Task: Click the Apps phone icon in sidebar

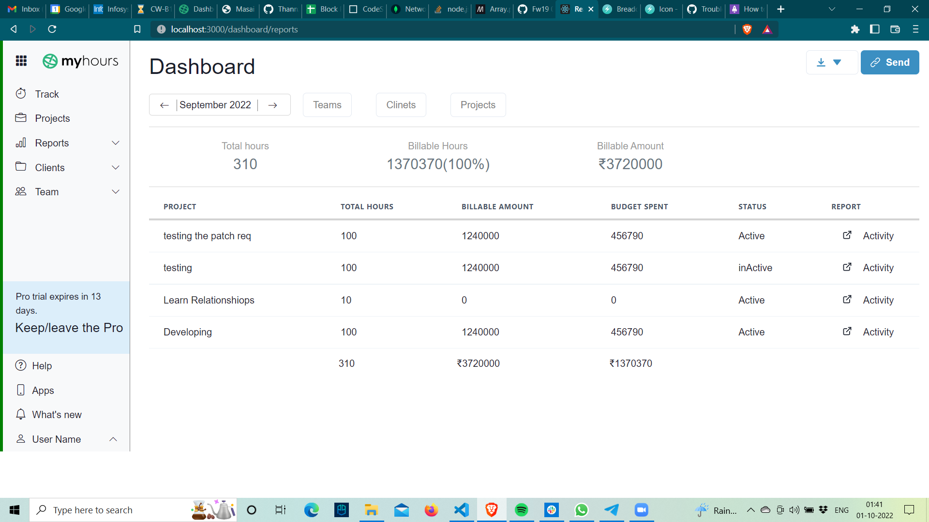Action: click(21, 390)
